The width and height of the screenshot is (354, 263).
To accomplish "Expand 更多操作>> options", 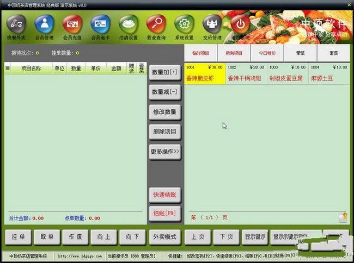I will click(x=165, y=152).
